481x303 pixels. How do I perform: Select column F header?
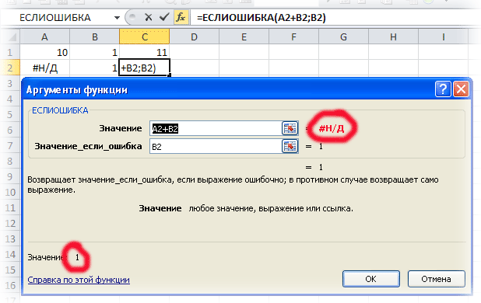(294, 37)
